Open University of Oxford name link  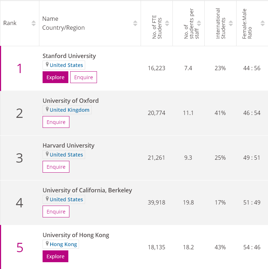point(70,101)
